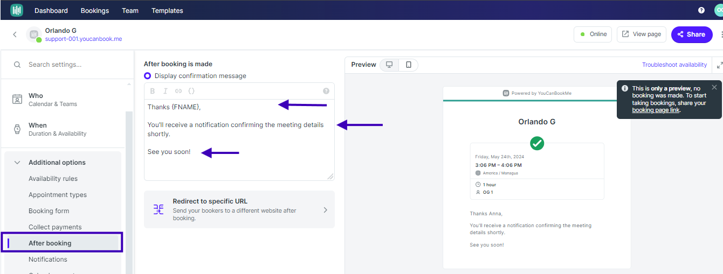Viewport: 723px width, 274px height.
Task: Open the user account avatar
Action: coord(719,10)
